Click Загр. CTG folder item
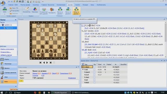This screenshot has height=94, width=167. [14, 8]
